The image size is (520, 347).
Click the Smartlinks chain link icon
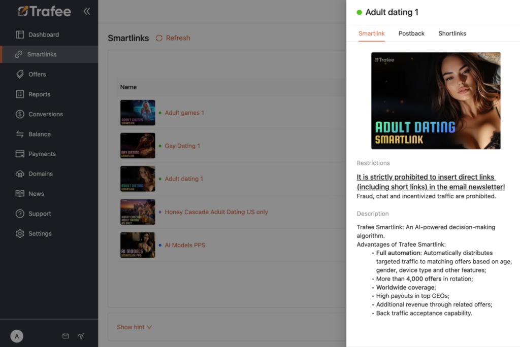click(19, 54)
